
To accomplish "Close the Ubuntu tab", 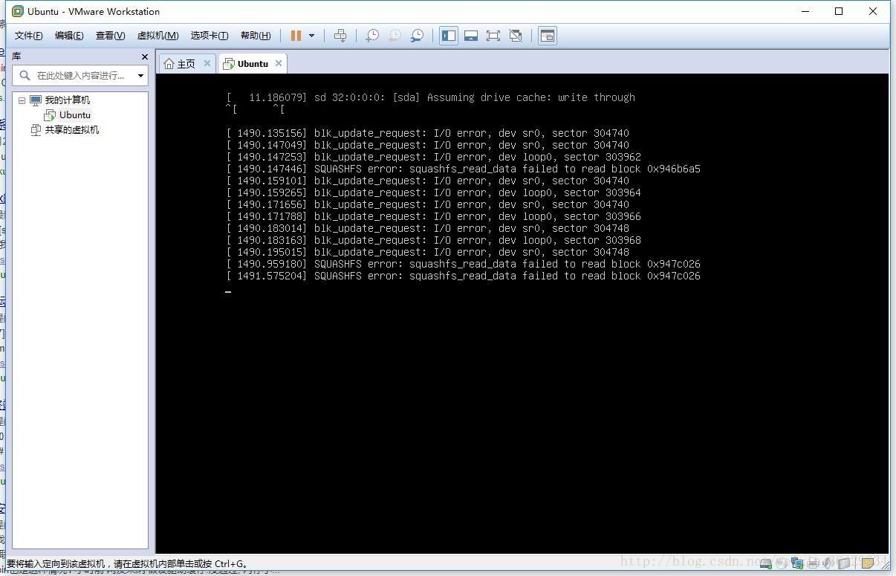I will pyautogui.click(x=279, y=64).
